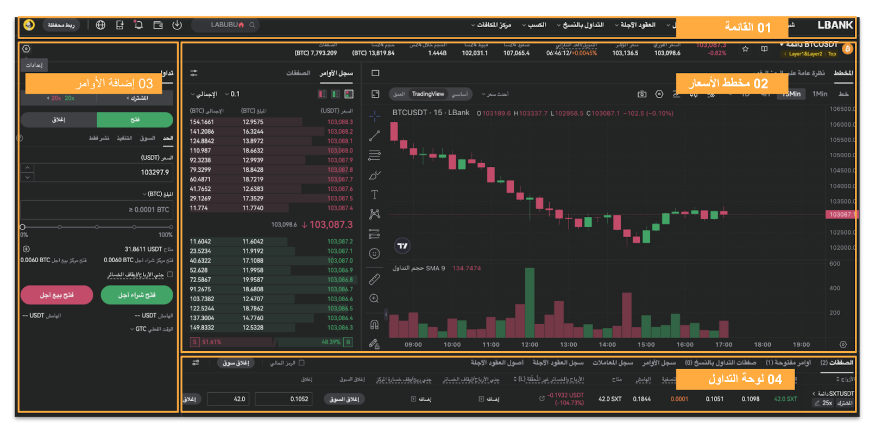Tick the current symbol checkbox
The height and width of the screenshot is (423, 869).
(x=301, y=363)
